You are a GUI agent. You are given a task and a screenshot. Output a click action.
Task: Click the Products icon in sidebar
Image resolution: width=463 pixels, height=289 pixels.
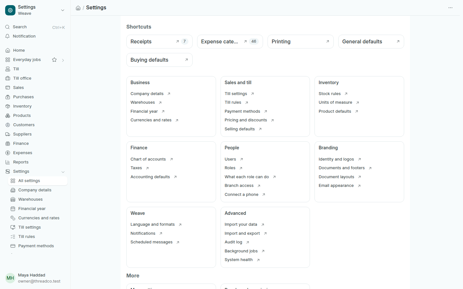tap(8, 116)
